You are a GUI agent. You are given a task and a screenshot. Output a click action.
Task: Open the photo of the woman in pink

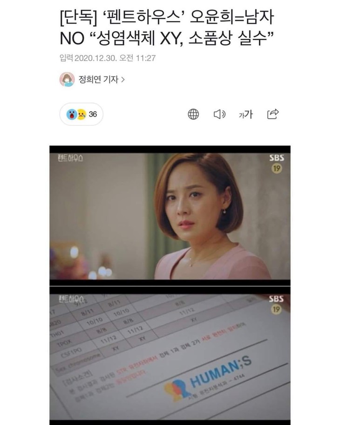(170, 216)
